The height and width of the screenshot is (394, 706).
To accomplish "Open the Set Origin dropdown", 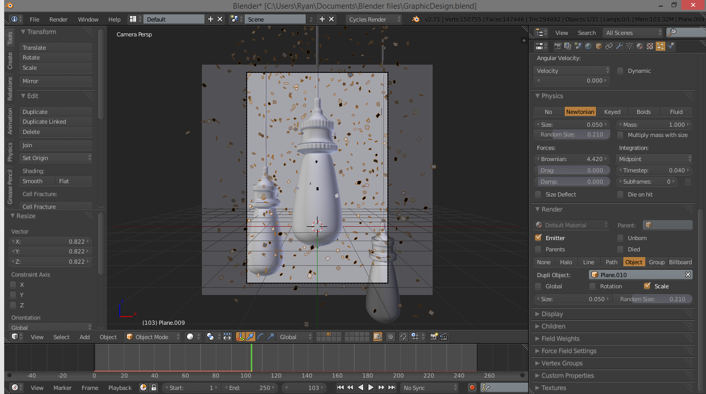I will pyautogui.click(x=55, y=158).
